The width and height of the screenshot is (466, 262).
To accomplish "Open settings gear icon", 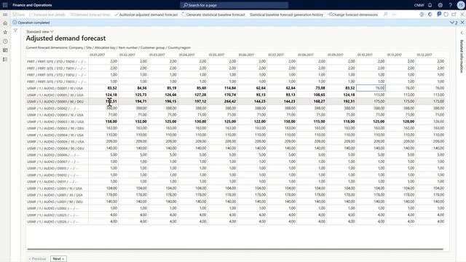I will pos(440,5).
